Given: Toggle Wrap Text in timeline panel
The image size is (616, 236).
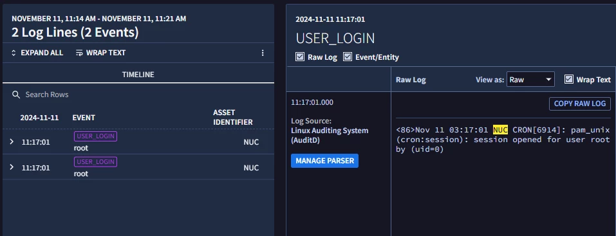Looking at the screenshot, I should click(x=100, y=53).
